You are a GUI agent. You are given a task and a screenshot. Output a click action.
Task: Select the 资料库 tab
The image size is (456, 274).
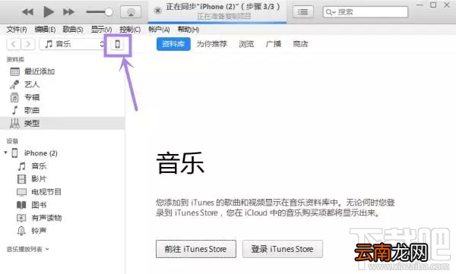click(173, 44)
